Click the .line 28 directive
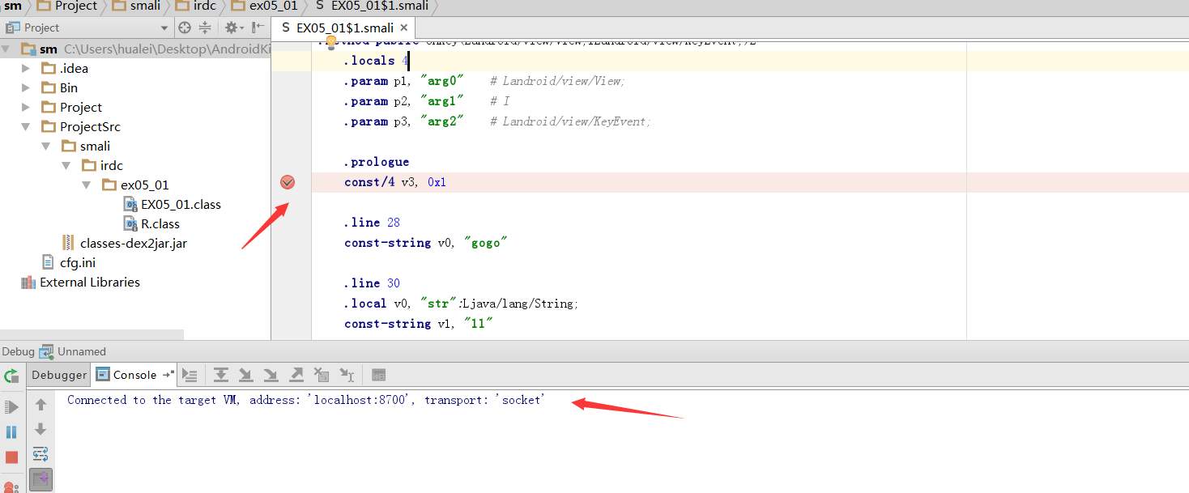1189x493 pixels. 372,223
